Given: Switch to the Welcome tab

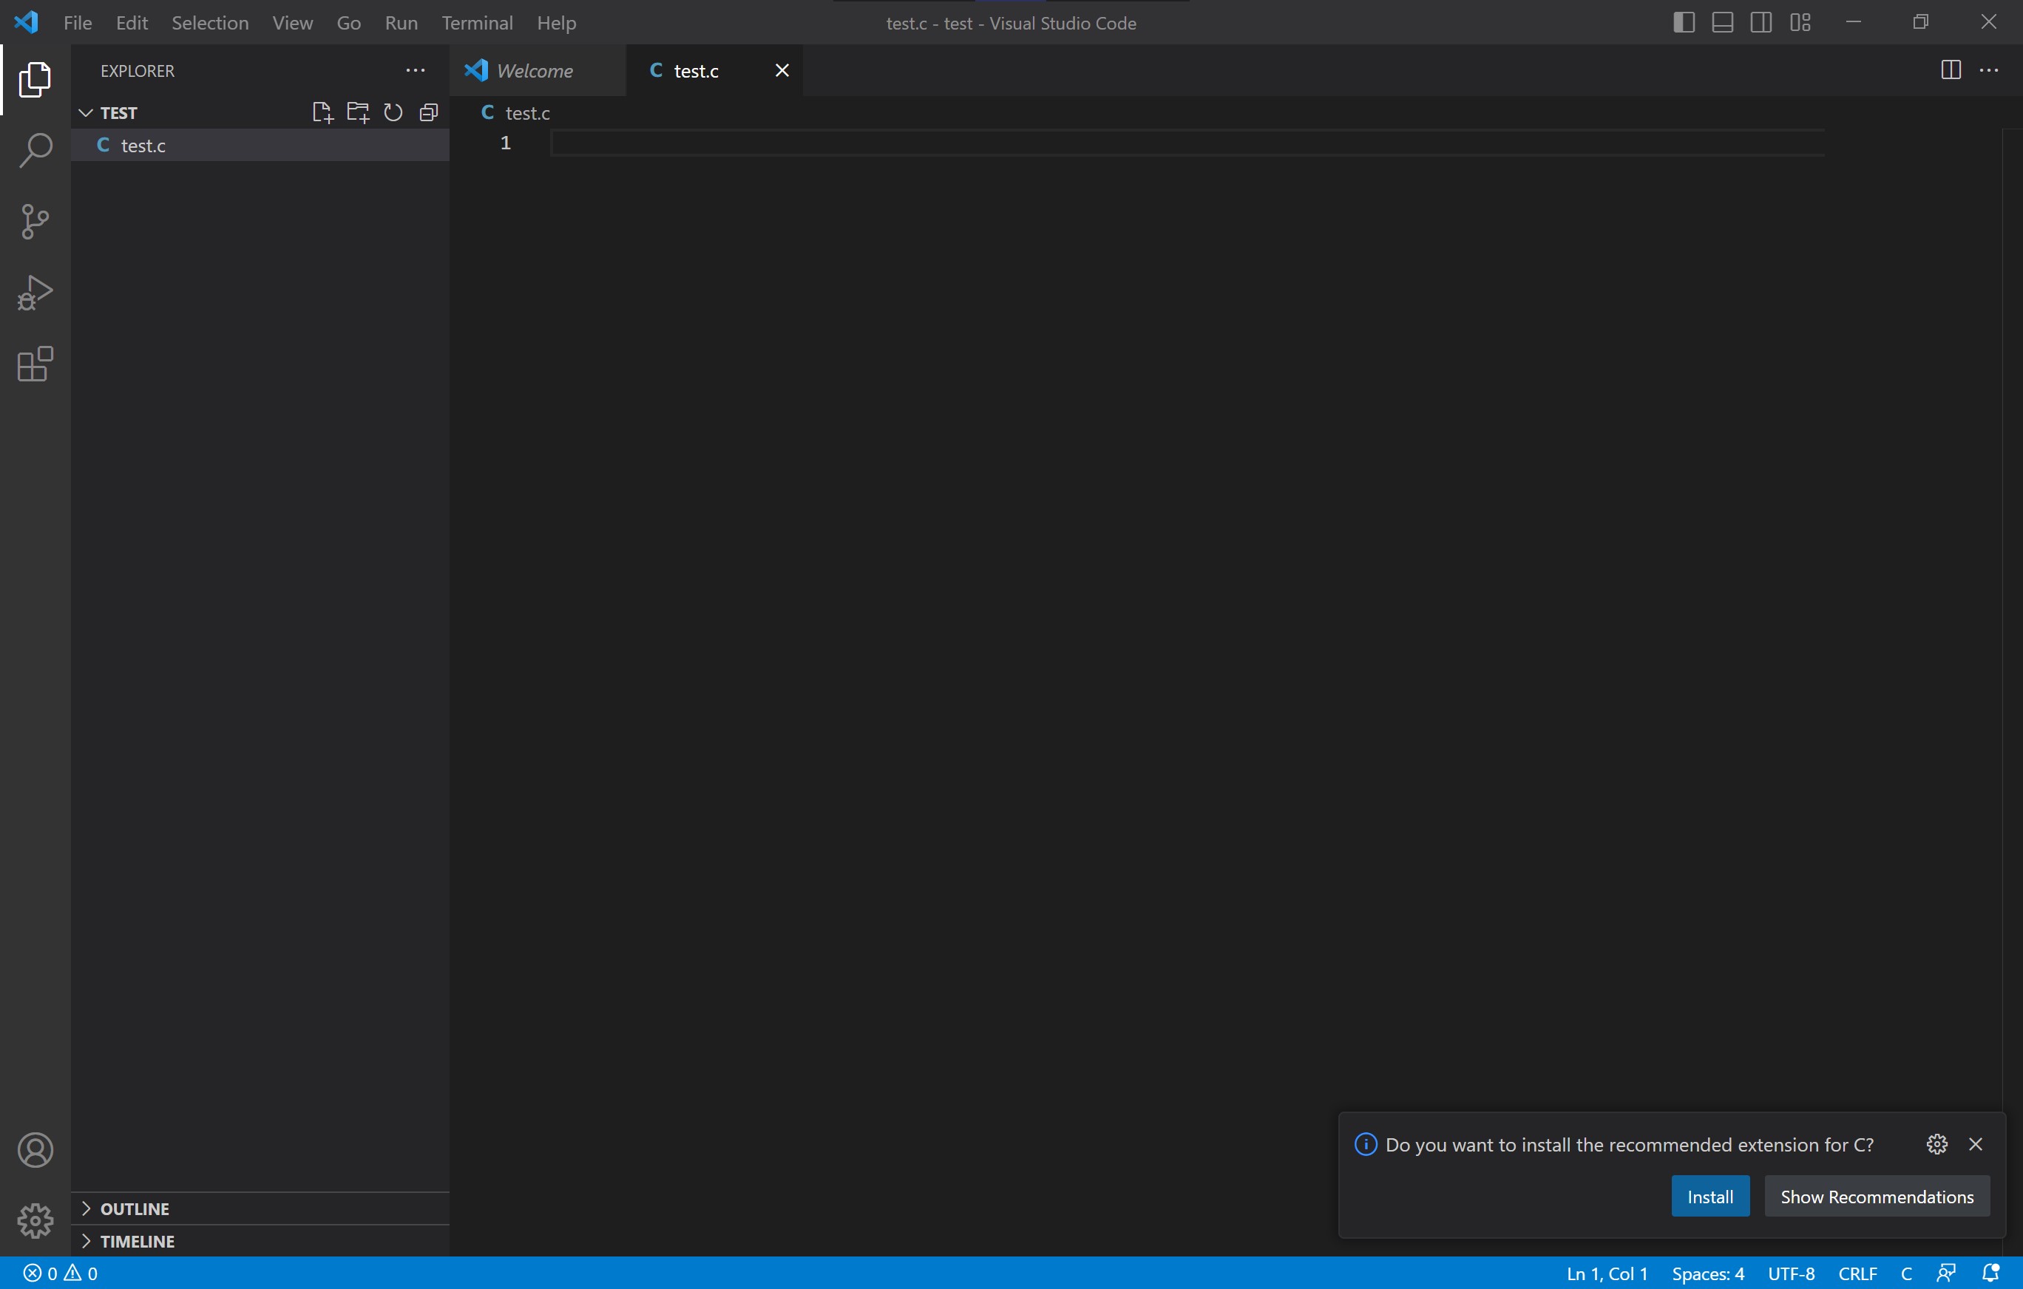Looking at the screenshot, I should click(538, 70).
